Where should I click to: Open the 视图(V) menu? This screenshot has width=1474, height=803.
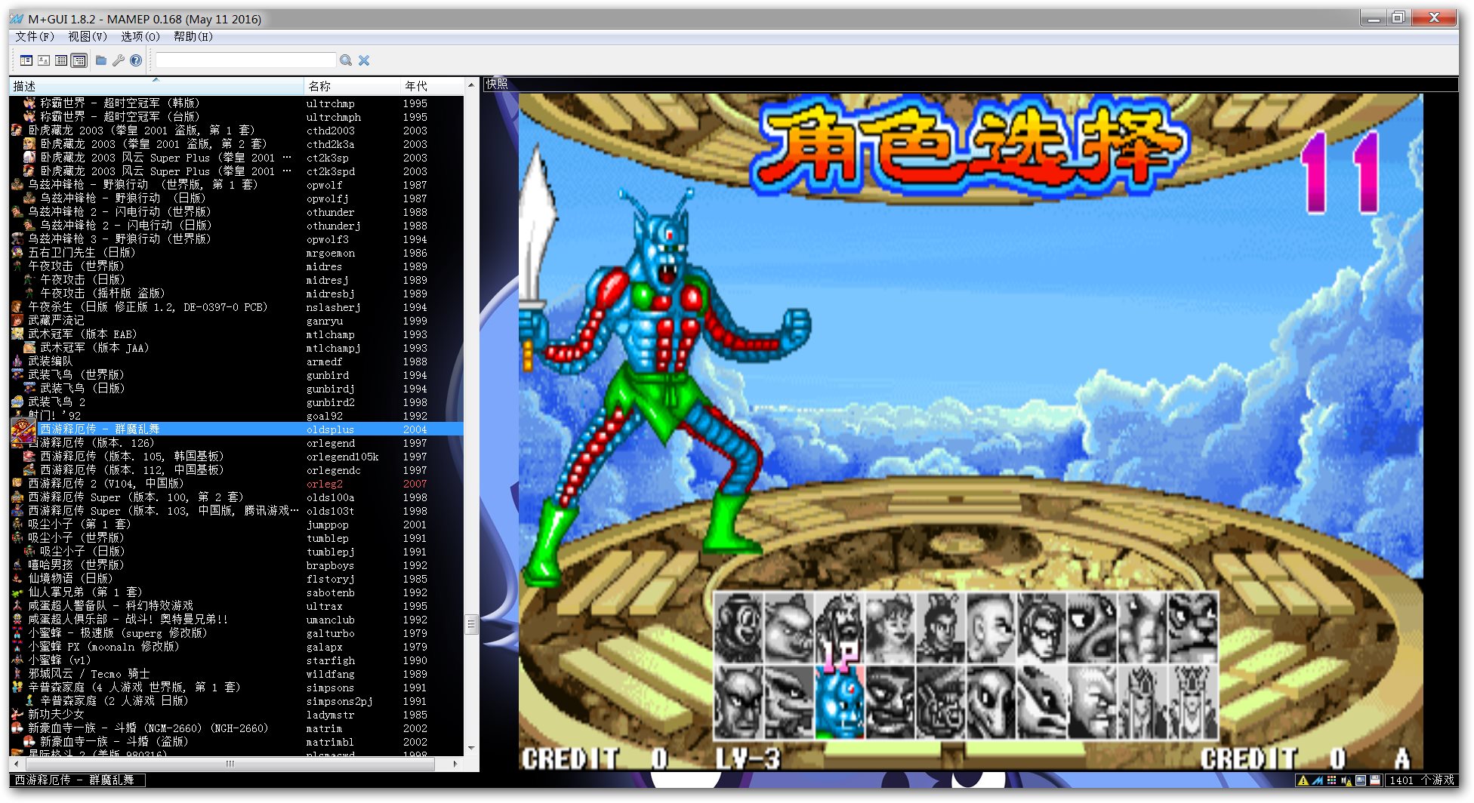(88, 36)
